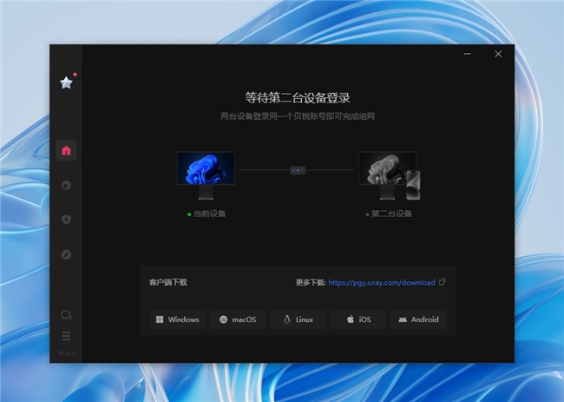
Task: Open the pgy.oray.com/download link
Action: pyautogui.click(x=381, y=282)
